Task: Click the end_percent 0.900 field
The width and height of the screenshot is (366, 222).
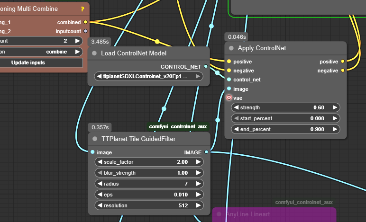Action: click(285, 129)
